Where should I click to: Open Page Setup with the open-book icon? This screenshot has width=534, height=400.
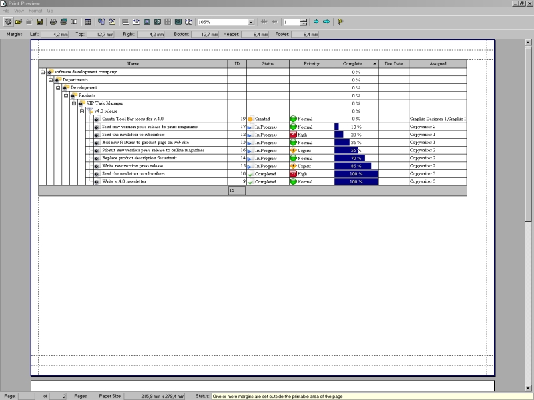tap(74, 22)
